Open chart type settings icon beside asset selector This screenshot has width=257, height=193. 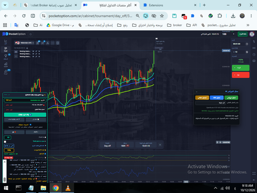point(38,43)
